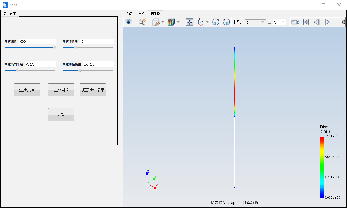The height and width of the screenshot is (208, 347).
Task: Click the 计算 button
Action: [61, 115]
